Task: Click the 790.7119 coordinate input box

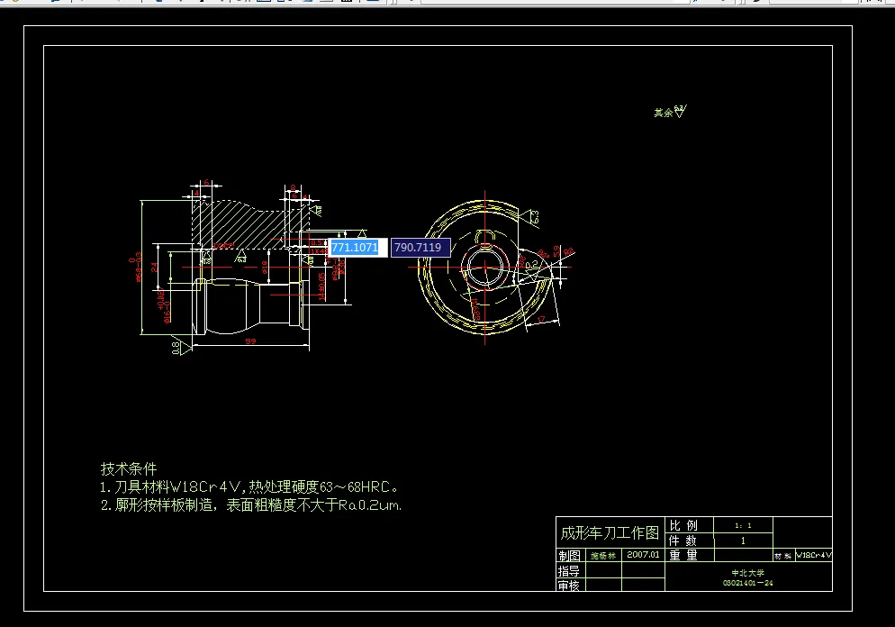Action: 420,247
